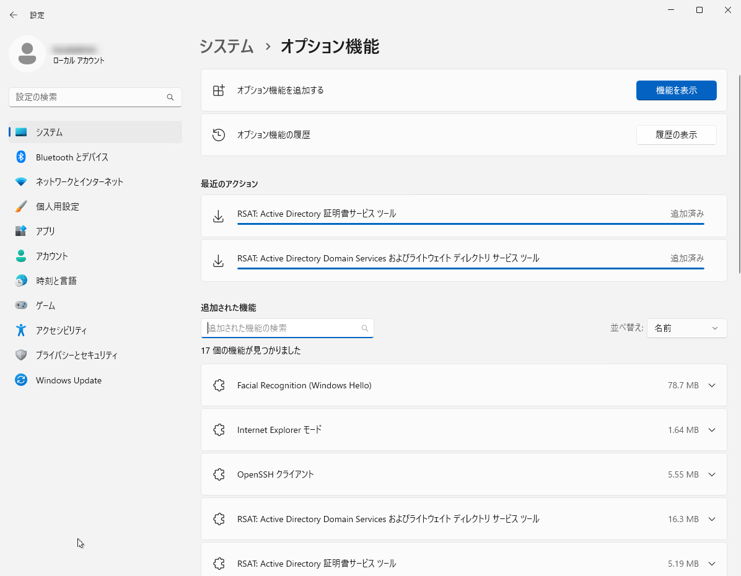Click progress bar under RSAT 証明書サービス recent action
This screenshot has height=576, width=741.
tap(471, 224)
